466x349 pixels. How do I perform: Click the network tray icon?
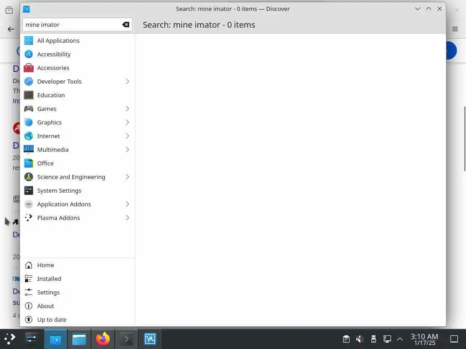coord(387,339)
